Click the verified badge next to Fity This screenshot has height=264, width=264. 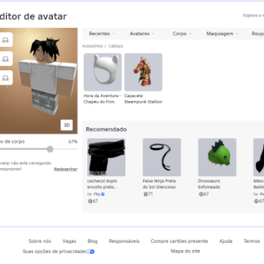click(103, 194)
